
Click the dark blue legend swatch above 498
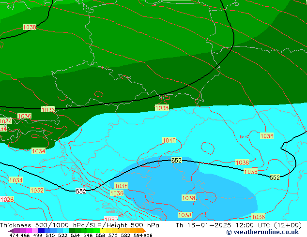[40, 230]
